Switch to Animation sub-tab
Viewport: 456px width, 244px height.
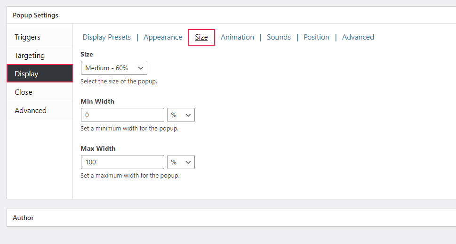(237, 37)
